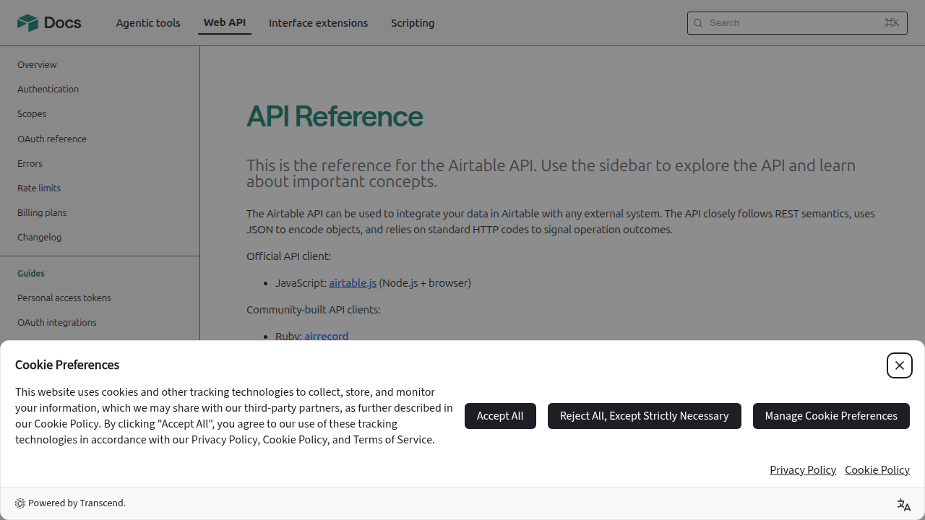Select the Web API tab

pyautogui.click(x=225, y=22)
